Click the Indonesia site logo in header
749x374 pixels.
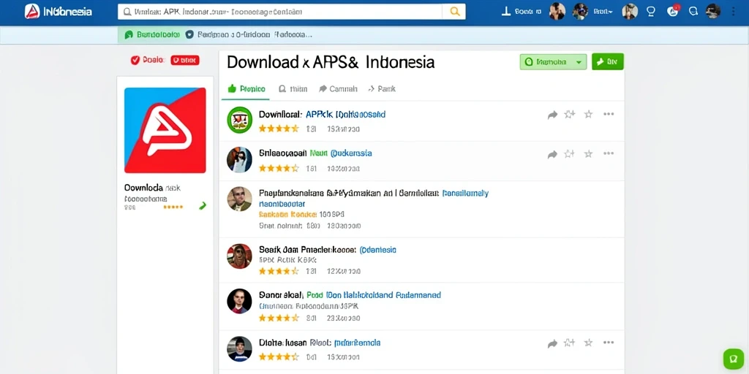(x=59, y=12)
